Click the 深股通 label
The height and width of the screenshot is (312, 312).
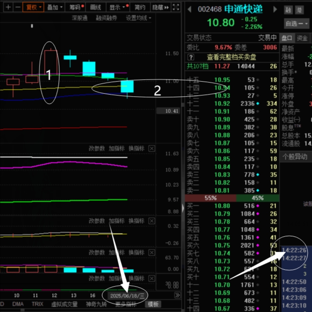(80, 18)
